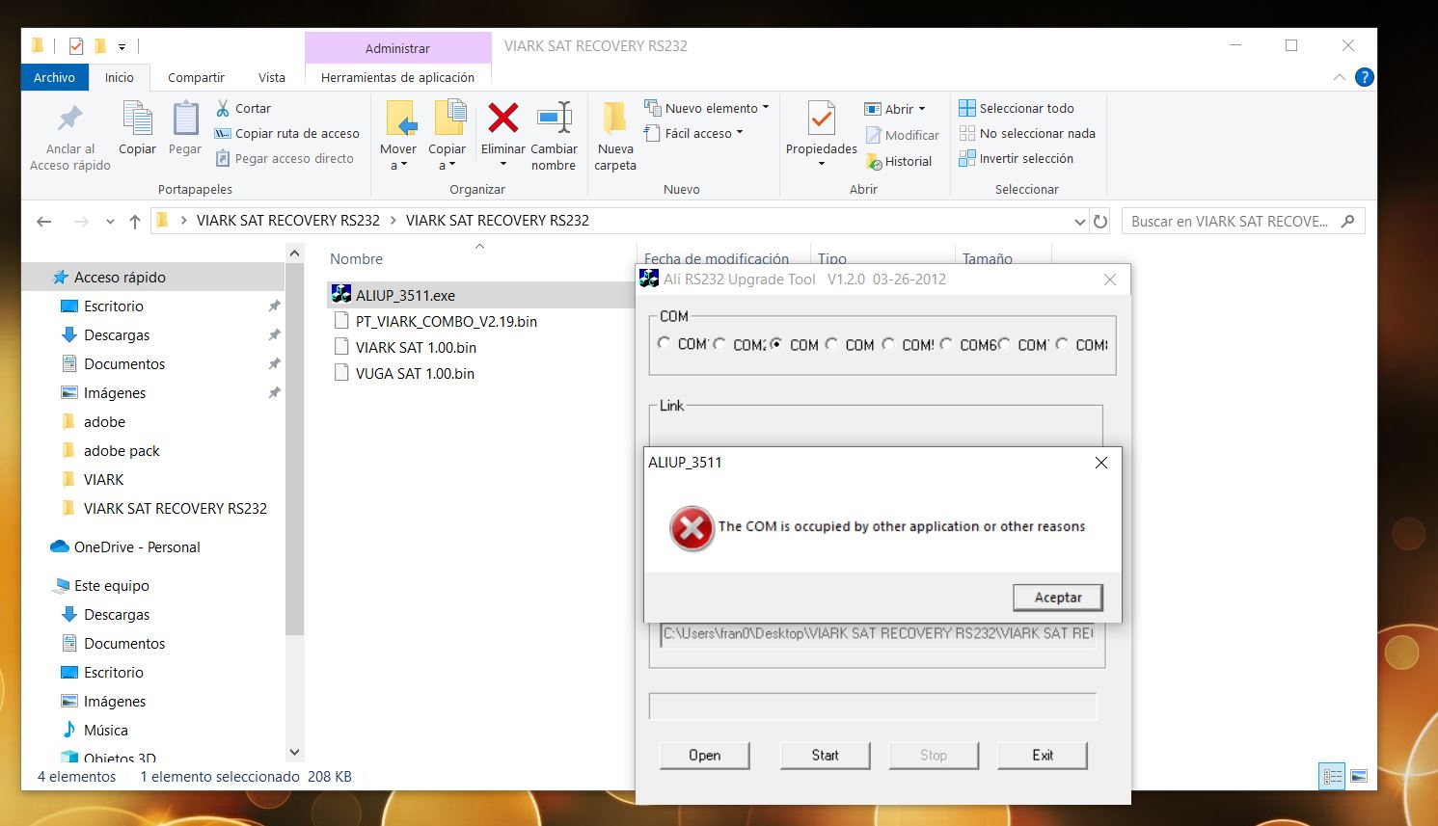Switch to the Compartir tab
The image size is (1438, 826).
[x=196, y=77]
